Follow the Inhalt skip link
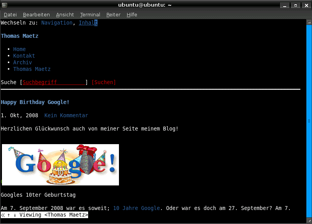 (88, 23)
